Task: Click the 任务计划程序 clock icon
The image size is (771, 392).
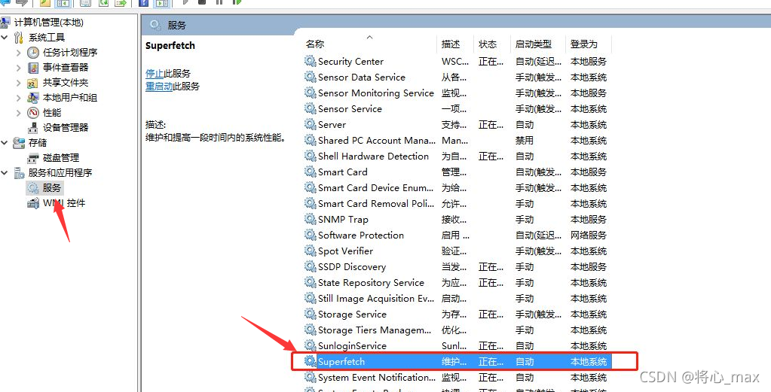Action: 33,53
